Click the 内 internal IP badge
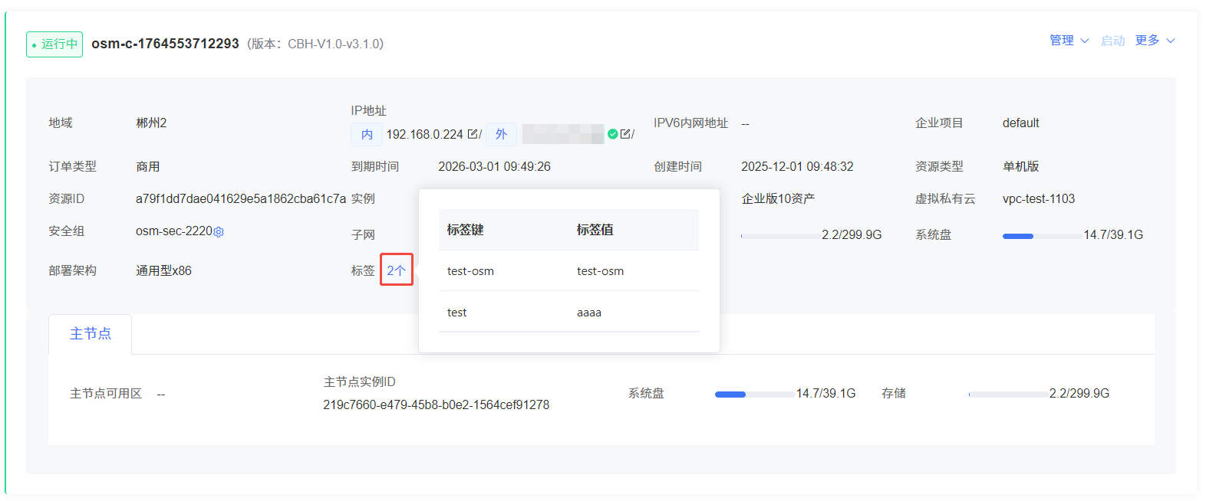The image size is (1206, 501). 367,134
